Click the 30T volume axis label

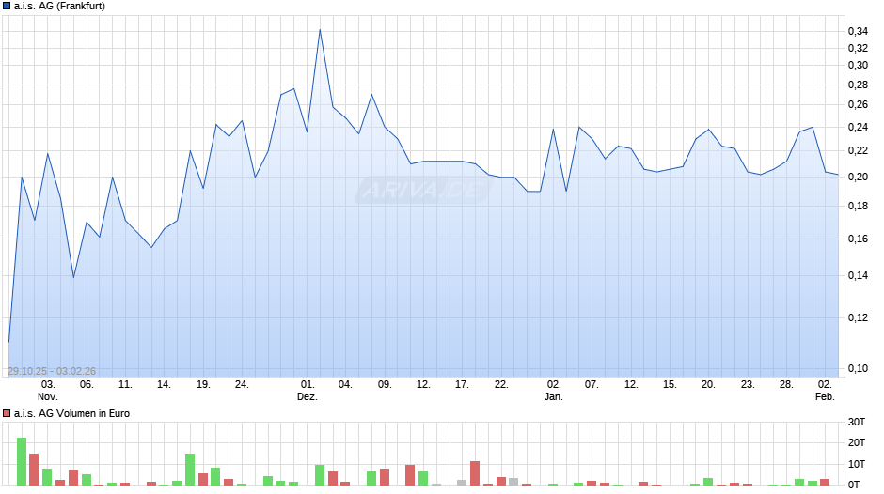(857, 422)
